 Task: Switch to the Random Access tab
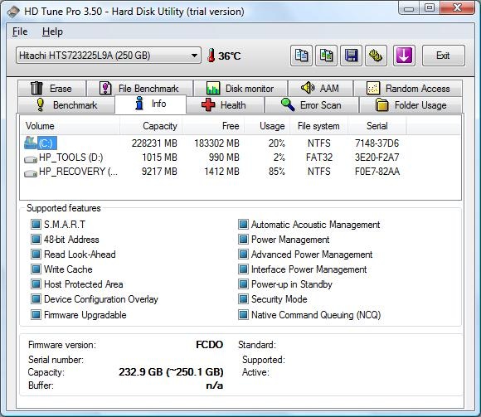tap(408, 89)
